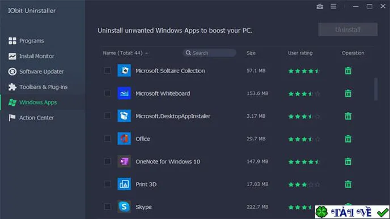Click Print 3D star rating

[x=304, y=184]
